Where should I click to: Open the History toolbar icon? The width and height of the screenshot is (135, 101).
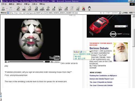[x=54, y=8]
